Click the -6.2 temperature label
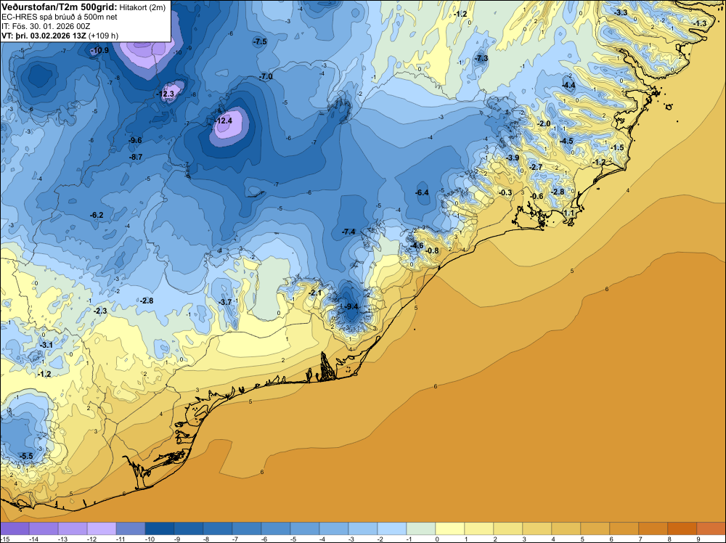 coord(97,216)
